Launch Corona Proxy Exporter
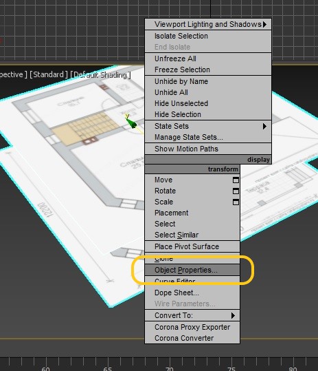318x371 pixels. [192, 327]
